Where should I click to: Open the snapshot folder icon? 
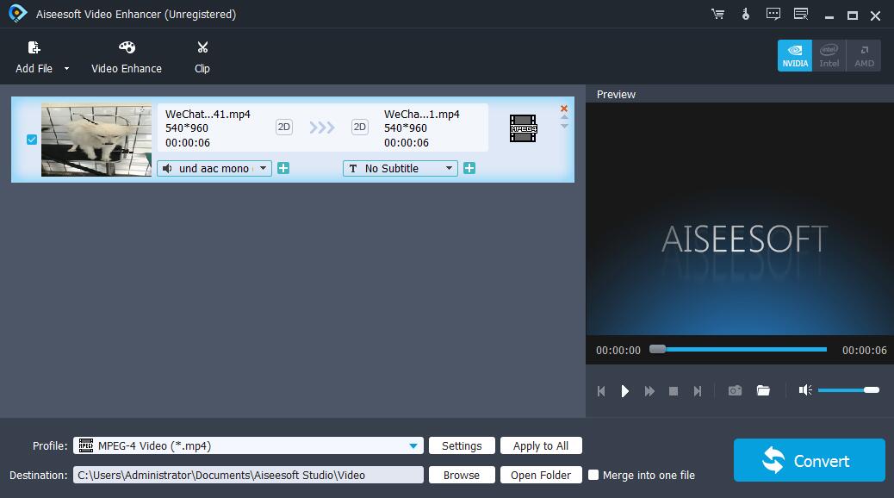(763, 390)
